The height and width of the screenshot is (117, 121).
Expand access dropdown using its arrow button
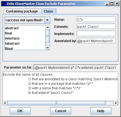click(47, 20)
